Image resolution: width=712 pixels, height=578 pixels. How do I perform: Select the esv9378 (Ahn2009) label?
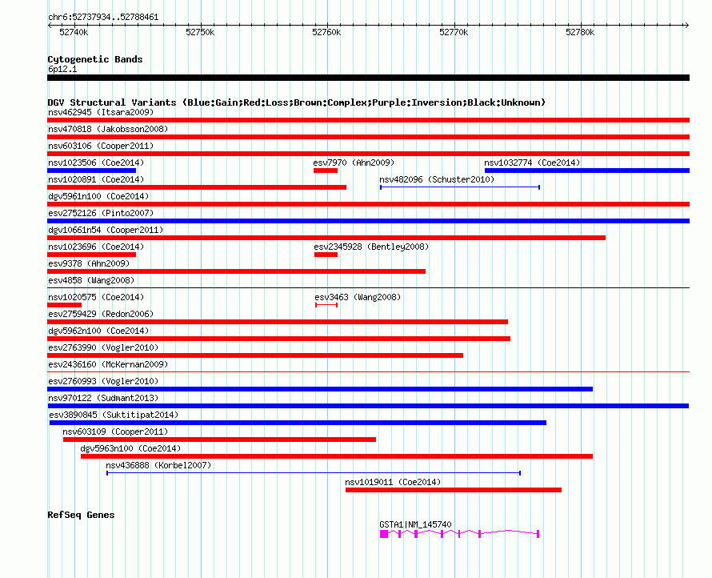(x=89, y=263)
